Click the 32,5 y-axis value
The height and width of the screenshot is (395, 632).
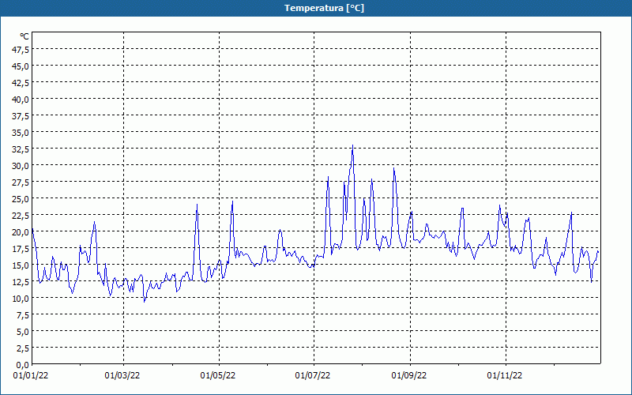pyautogui.click(x=21, y=149)
